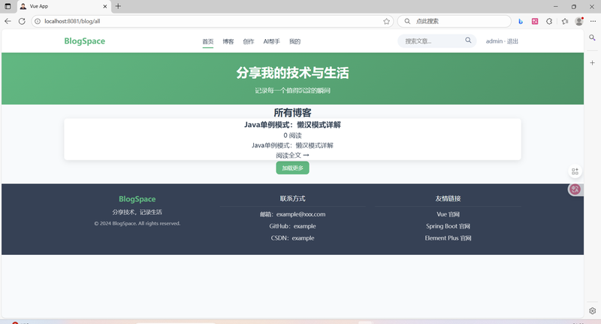The height and width of the screenshot is (324, 601).
Task: Click site information icon in address bar
Action: pyautogui.click(x=38, y=22)
